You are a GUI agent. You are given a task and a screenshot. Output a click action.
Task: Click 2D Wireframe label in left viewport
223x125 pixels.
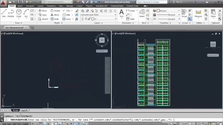click(x=16, y=33)
